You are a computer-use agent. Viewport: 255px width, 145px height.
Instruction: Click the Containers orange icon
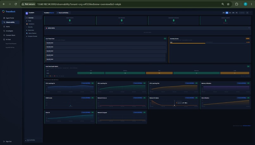point(27,24)
